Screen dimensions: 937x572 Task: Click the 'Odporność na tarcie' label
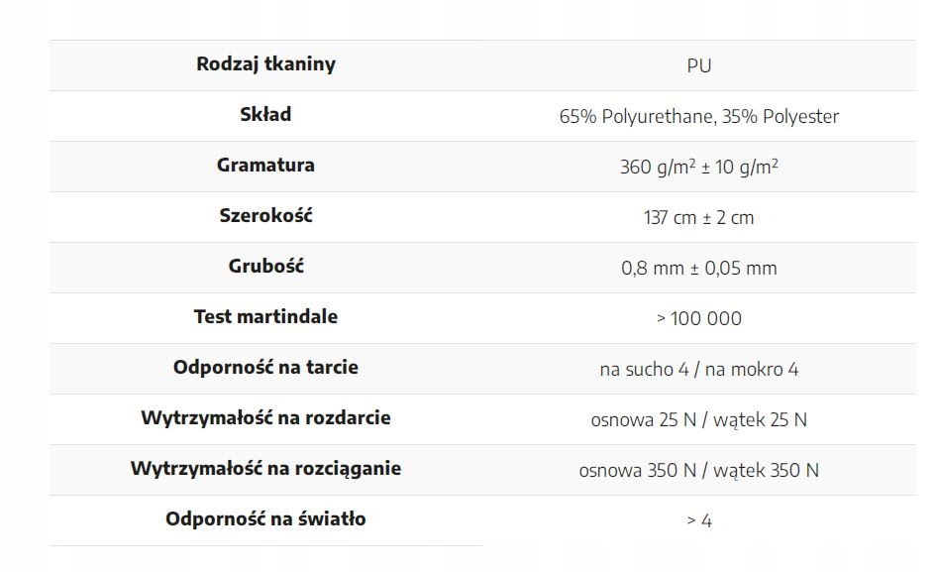pos(265,368)
